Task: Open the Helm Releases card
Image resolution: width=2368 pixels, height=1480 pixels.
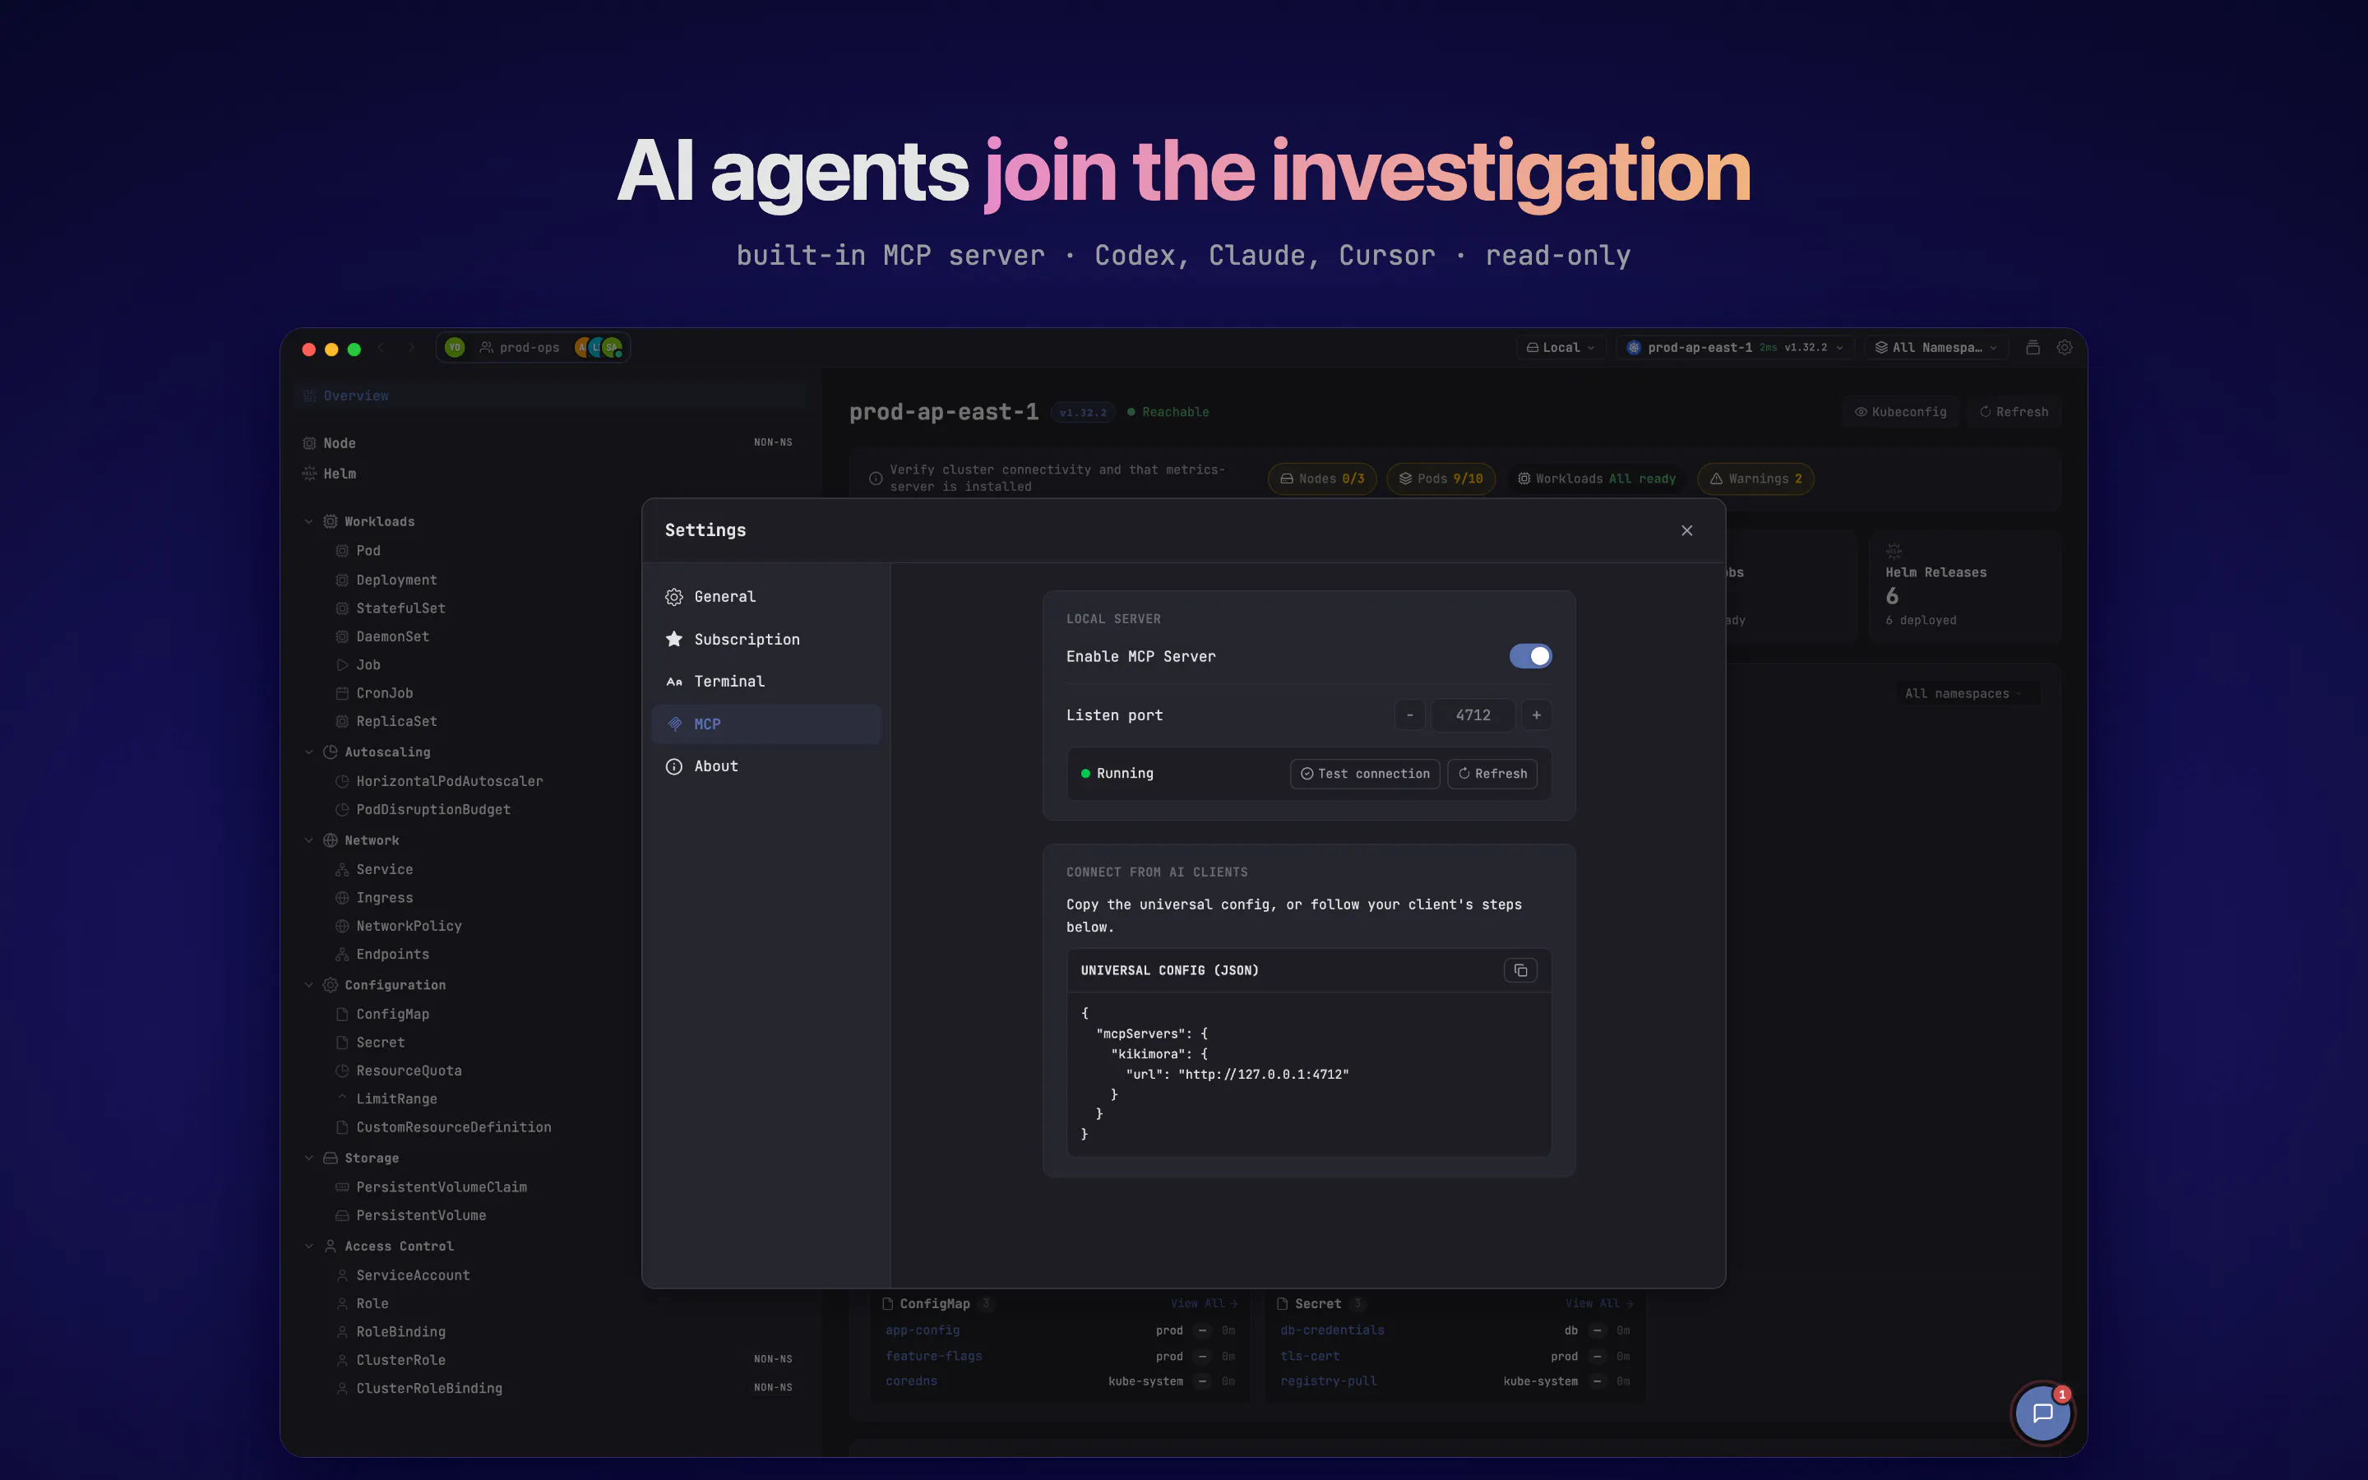Action: (1963, 586)
